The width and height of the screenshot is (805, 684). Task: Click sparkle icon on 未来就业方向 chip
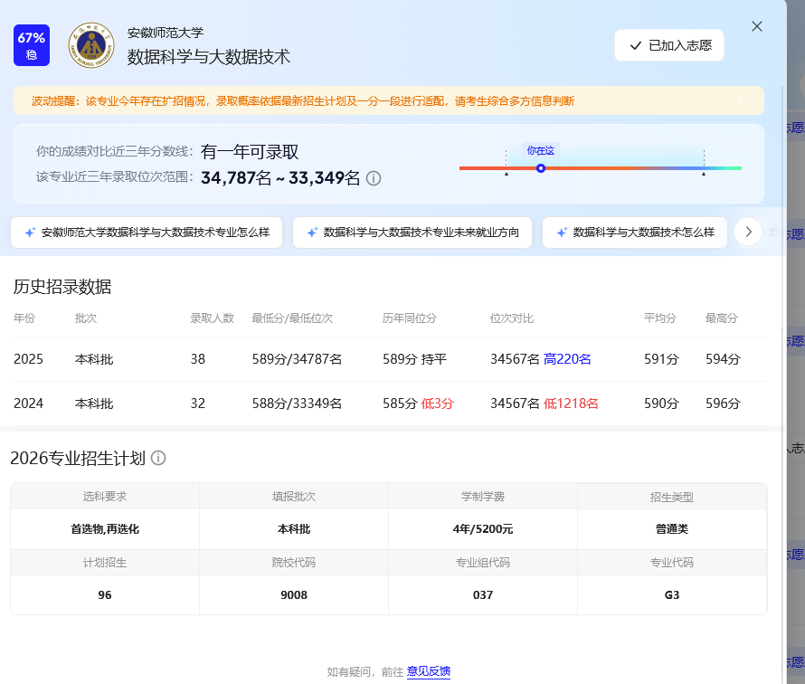pos(312,233)
